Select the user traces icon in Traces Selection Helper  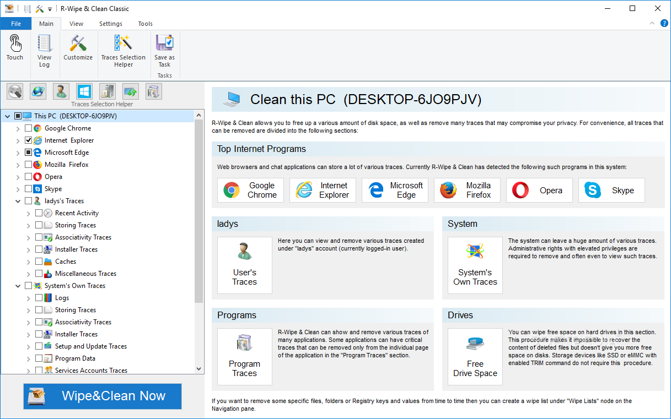click(61, 91)
